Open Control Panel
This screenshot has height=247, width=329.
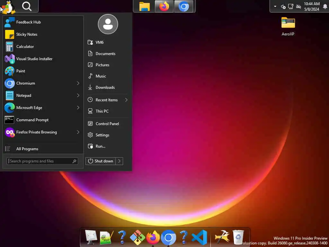tap(108, 124)
